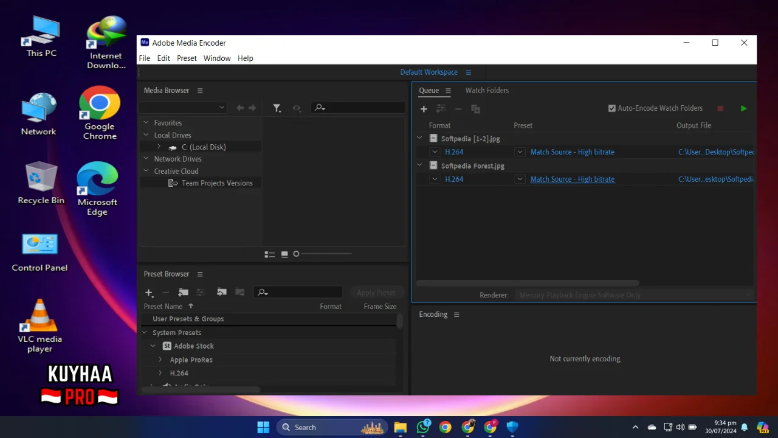Open preset dropdown for Softpedia [1-2].jpg
Image resolution: width=778 pixels, height=438 pixels.
click(520, 152)
